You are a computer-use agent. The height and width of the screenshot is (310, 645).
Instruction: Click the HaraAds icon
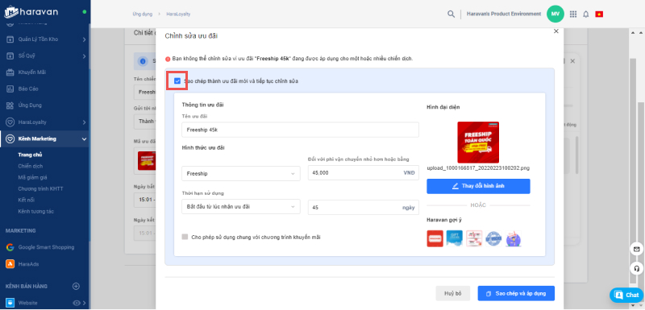[x=10, y=264]
